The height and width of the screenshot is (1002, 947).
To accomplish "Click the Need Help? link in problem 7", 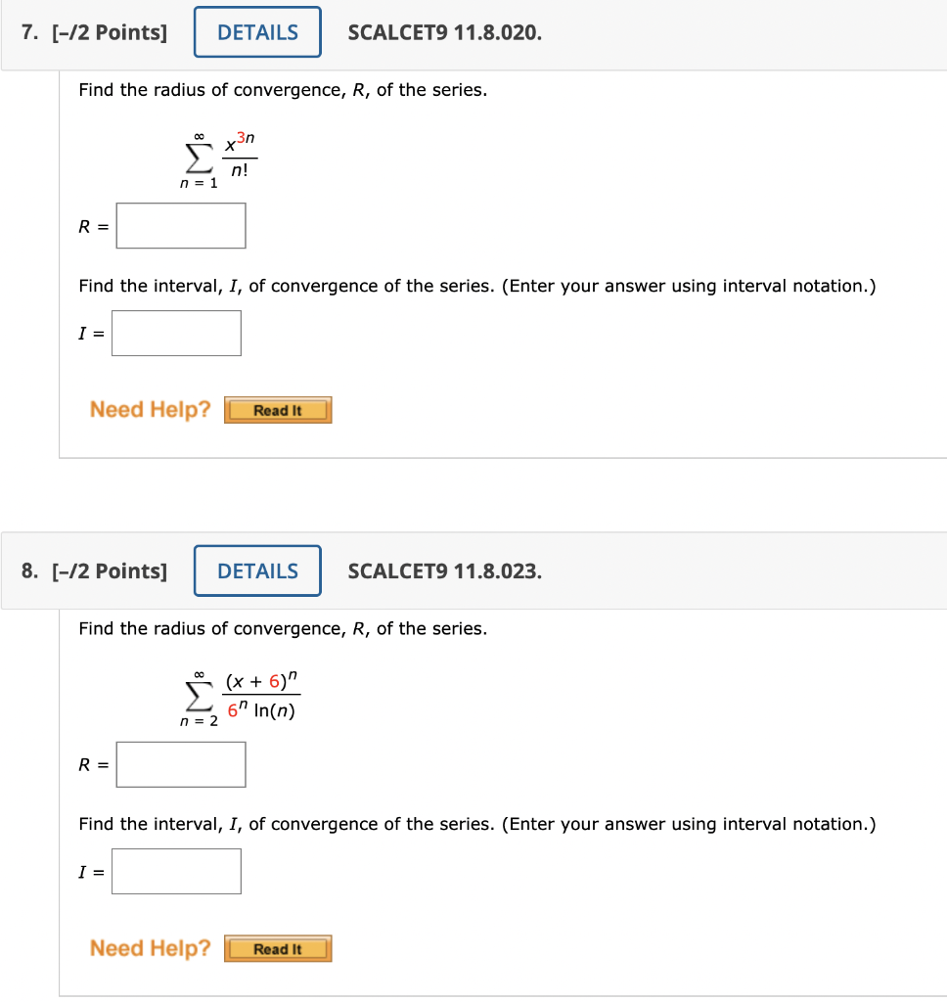I will 149,409.
